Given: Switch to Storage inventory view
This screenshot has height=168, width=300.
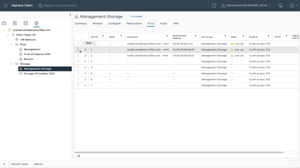Looking at the screenshot, I should (26, 23).
